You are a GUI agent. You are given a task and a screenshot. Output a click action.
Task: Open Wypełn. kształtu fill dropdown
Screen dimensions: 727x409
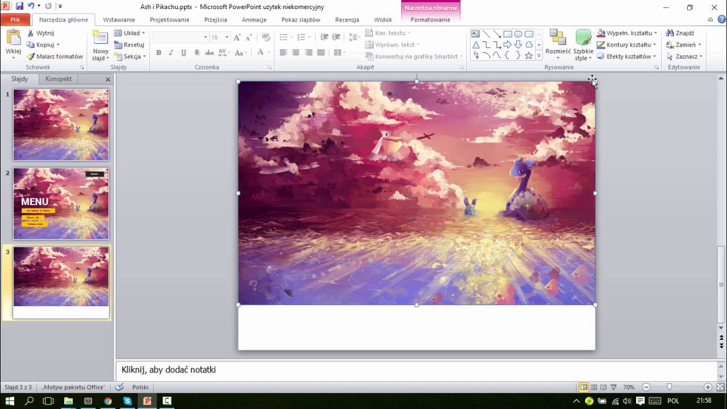point(627,33)
